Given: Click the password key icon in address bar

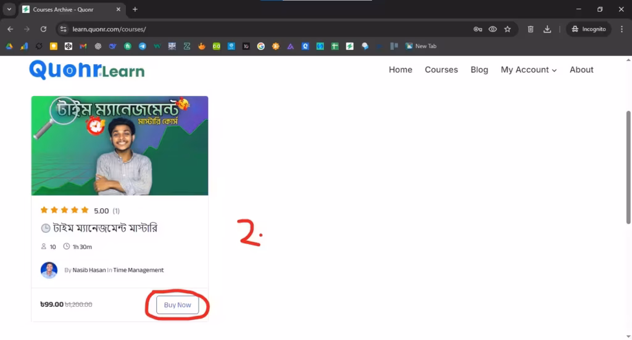Looking at the screenshot, I should [x=478, y=29].
